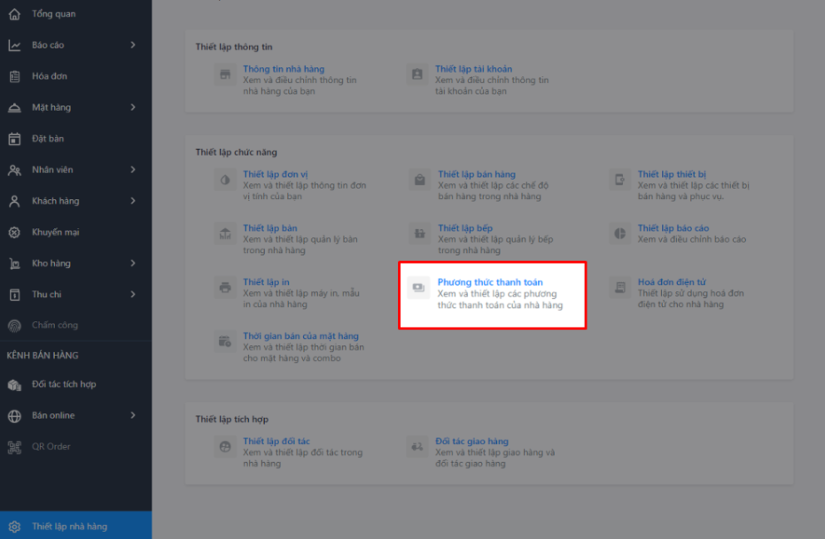825x539 pixels.
Task: Click the Thông tin nhà hàng store icon
Action: click(x=225, y=74)
